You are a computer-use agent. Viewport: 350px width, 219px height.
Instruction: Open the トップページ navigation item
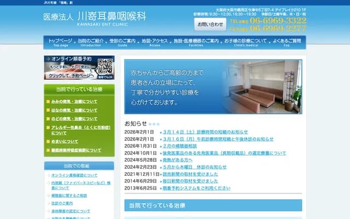click(x=60, y=43)
